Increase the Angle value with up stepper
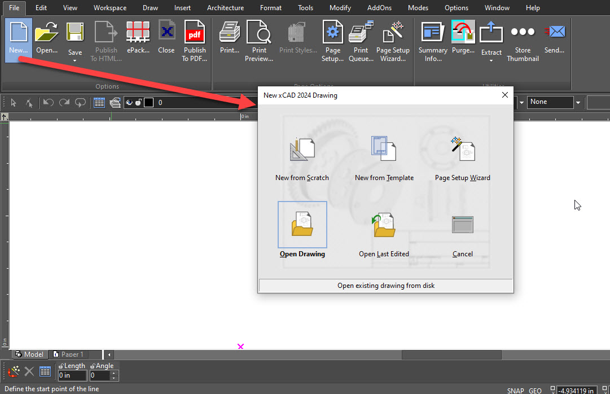The width and height of the screenshot is (610, 394). pyautogui.click(x=113, y=373)
